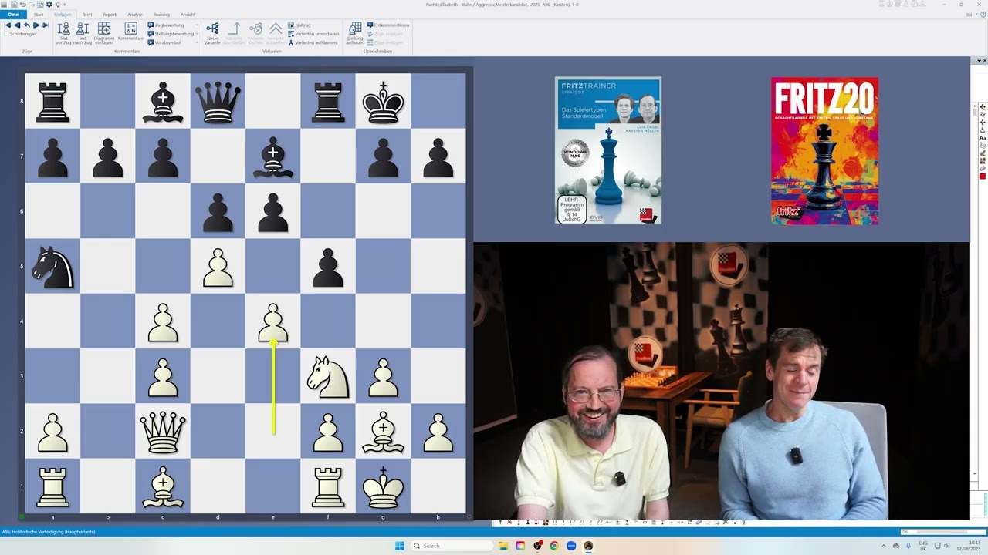Click Varianten umsortieren
Screen dimensions: 988x555
pos(313,34)
